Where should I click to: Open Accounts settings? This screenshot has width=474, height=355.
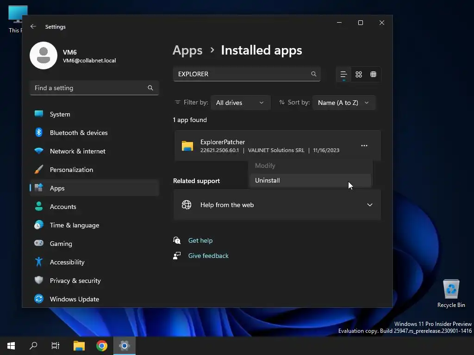point(94,207)
